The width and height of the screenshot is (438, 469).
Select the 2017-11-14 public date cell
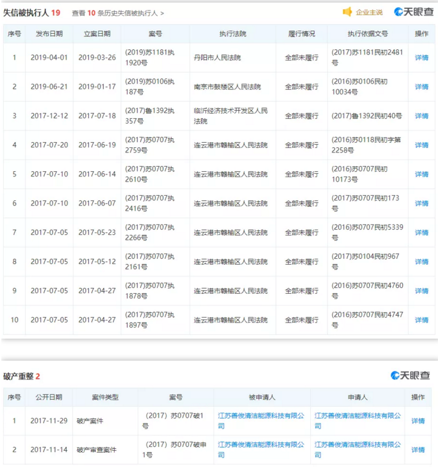coord(49,450)
